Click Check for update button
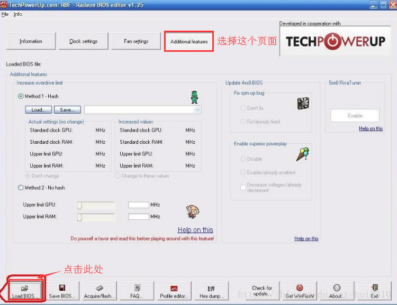The image size is (397, 305). click(262, 291)
